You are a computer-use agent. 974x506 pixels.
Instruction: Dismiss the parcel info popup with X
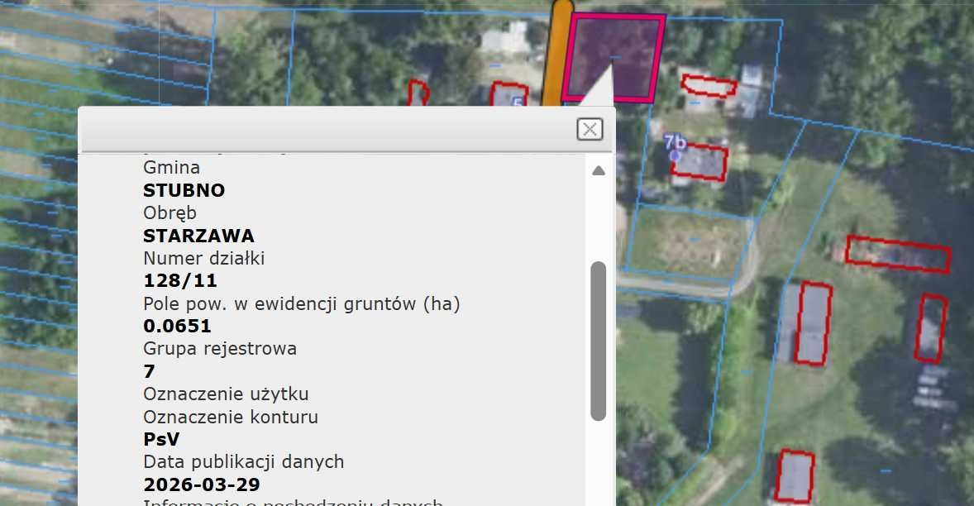[x=590, y=128]
